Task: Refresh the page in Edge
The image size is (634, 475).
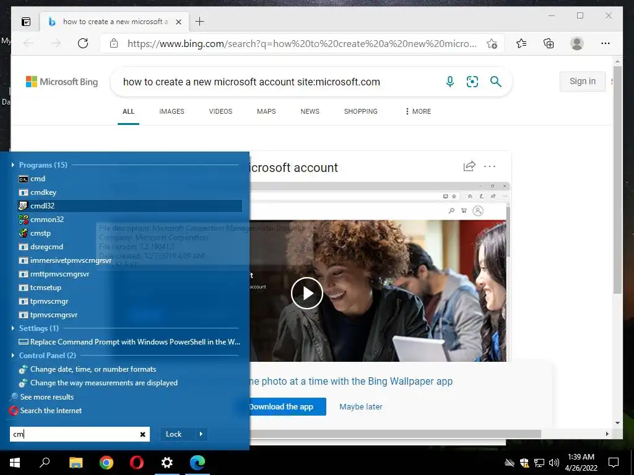Action: pyautogui.click(x=83, y=43)
